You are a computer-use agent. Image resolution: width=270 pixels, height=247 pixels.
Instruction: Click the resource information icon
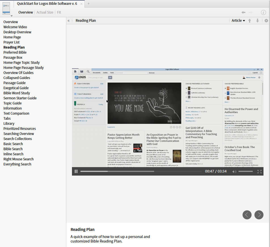click(x=263, y=12)
